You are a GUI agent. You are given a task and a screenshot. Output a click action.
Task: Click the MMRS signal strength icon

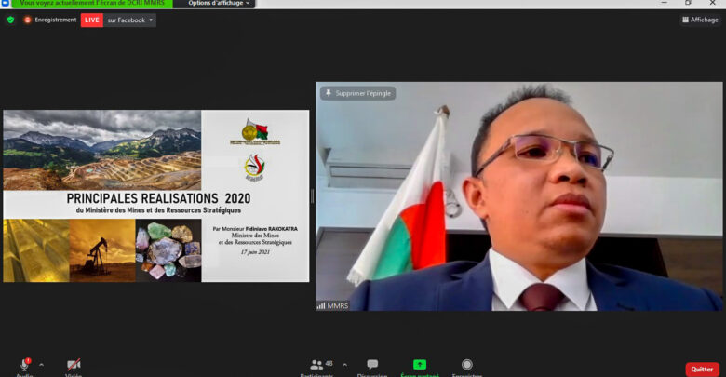pos(321,305)
